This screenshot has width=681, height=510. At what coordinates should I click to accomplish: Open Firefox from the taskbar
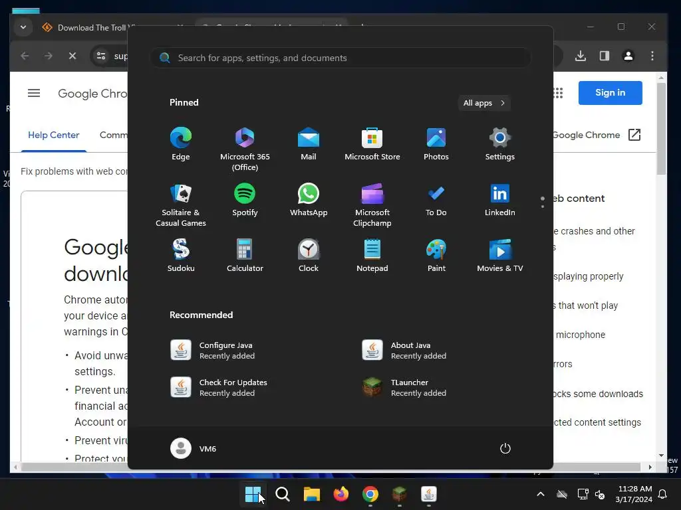pyautogui.click(x=341, y=494)
